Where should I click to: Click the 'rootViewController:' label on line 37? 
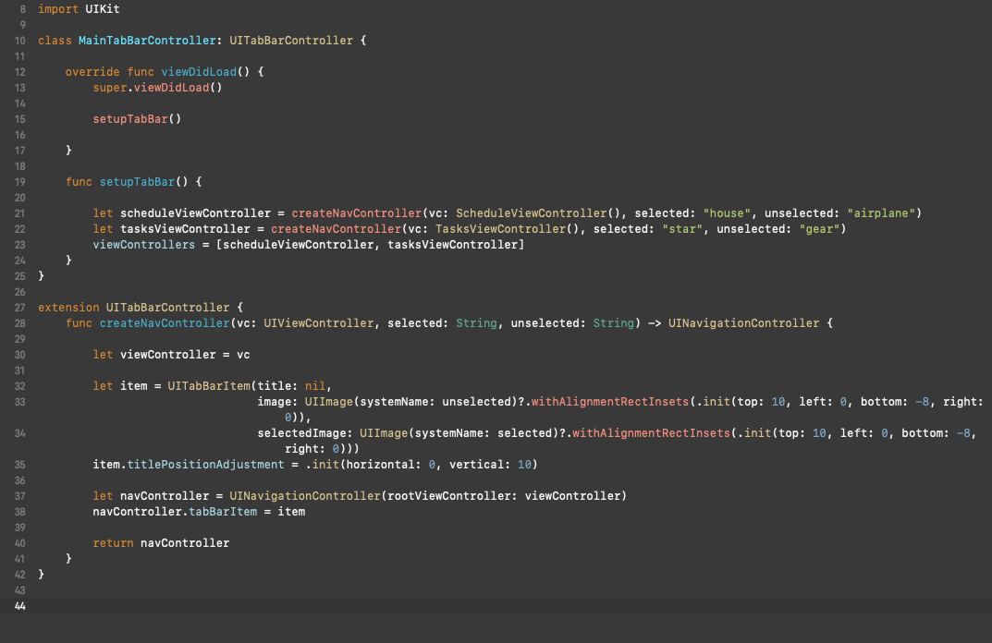[452, 496]
